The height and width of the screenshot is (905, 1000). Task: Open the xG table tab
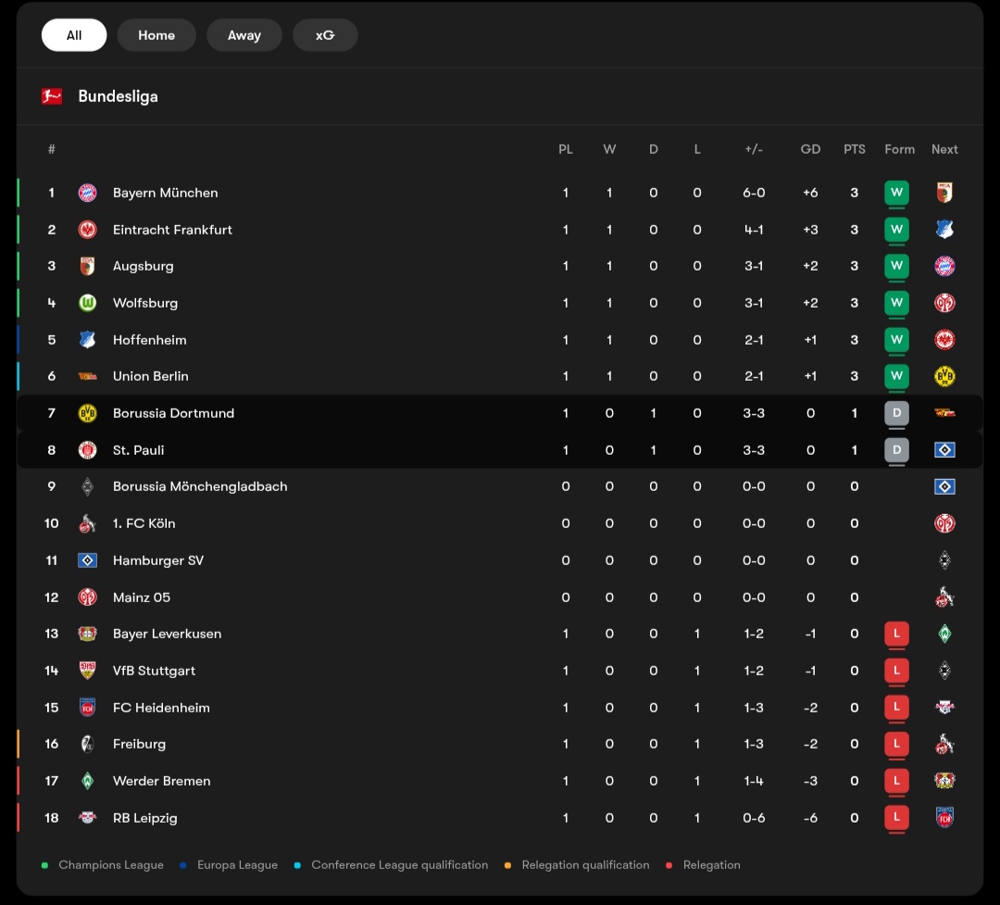[x=325, y=35]
